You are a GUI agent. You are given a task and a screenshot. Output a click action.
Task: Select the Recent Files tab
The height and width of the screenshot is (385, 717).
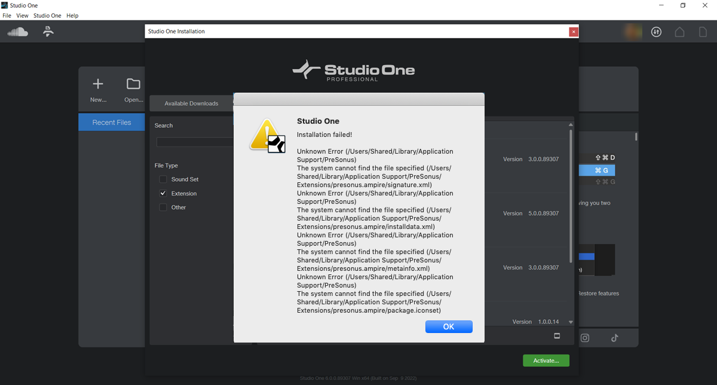(112, 123)
